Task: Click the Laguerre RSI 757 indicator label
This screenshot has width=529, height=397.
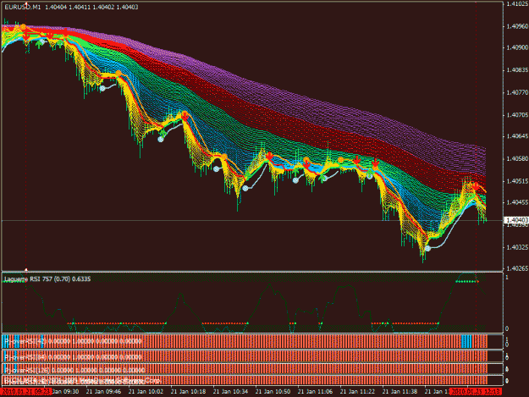Action: pyautogui.click(x=47, y=279)
